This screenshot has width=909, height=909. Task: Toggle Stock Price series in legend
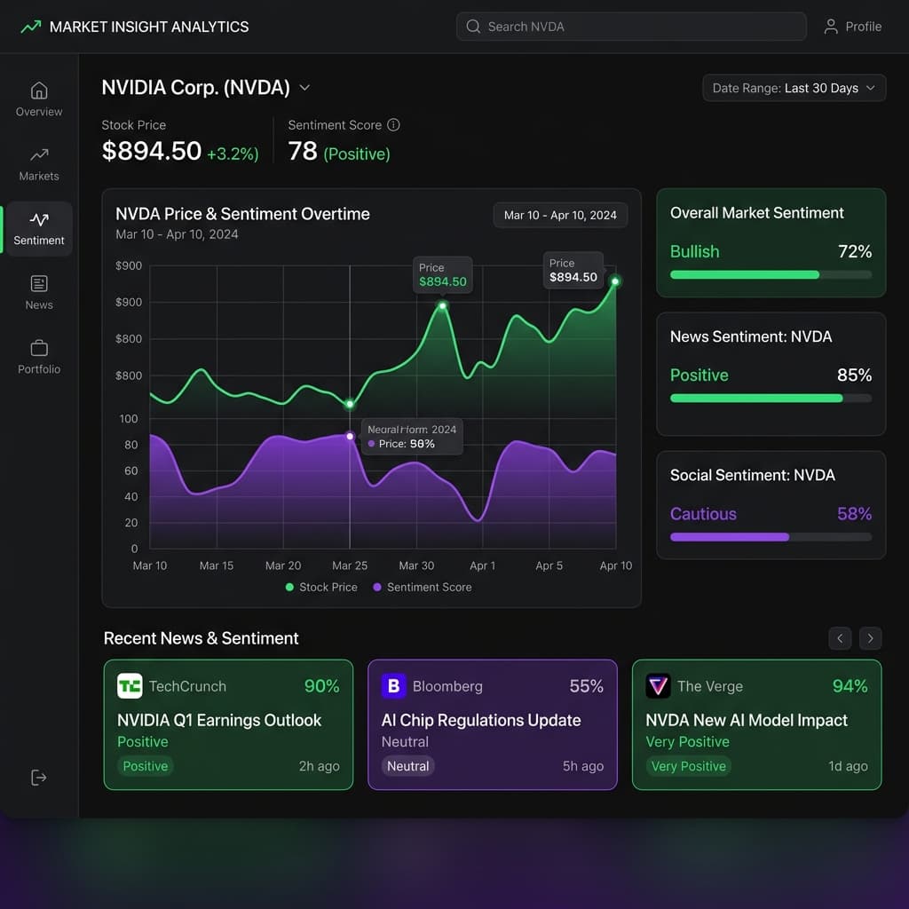pyautogui.click(x=321, y=588)
